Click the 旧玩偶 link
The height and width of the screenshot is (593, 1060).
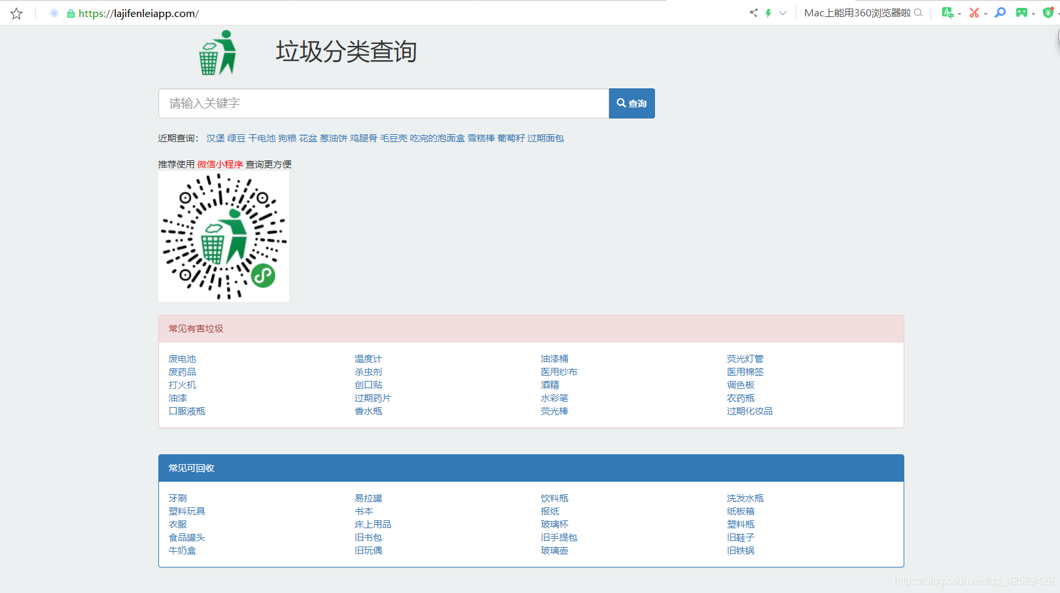click(368, 550)
